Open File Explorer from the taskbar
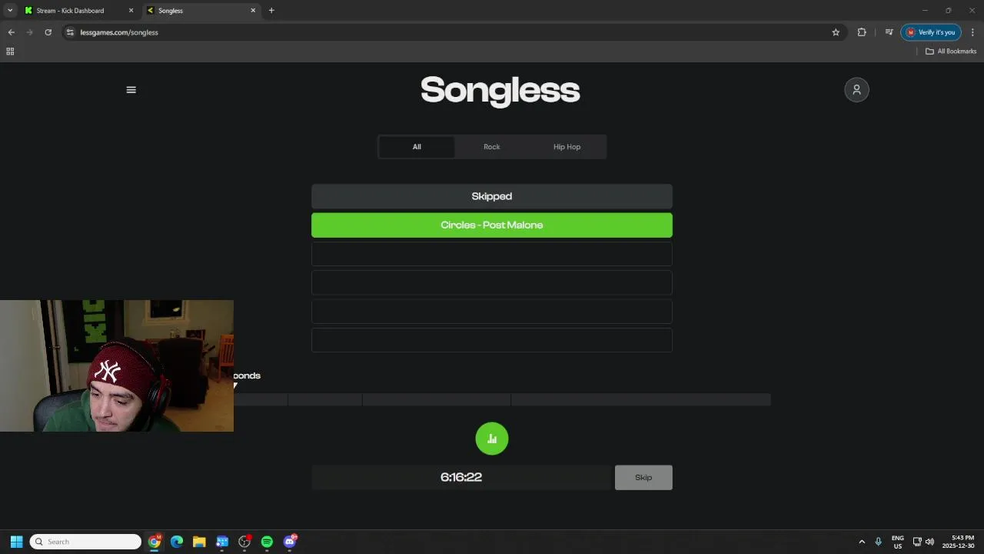Image resolution: width=984 pixels, height=554 pixels. [199, 542]
